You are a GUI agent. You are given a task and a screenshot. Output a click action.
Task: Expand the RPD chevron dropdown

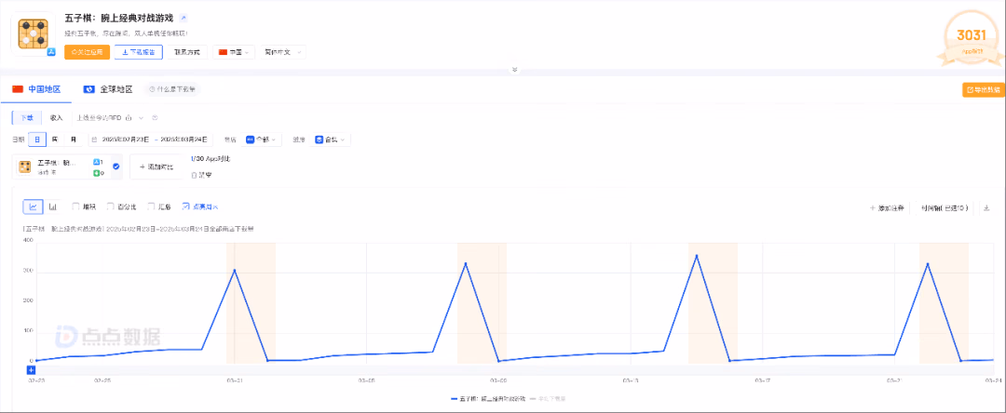142,118
